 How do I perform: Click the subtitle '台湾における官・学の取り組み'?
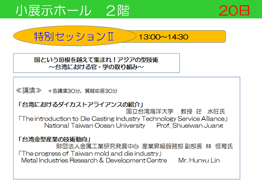click(96, 67)
